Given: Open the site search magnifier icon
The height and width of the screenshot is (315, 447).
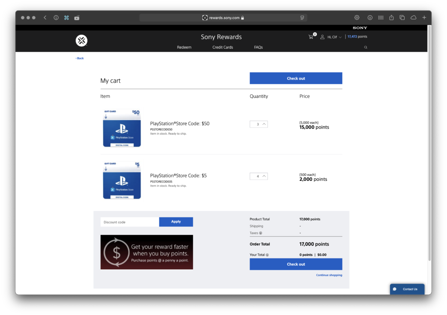Looking at the screenshot, I should coord(365,47).
